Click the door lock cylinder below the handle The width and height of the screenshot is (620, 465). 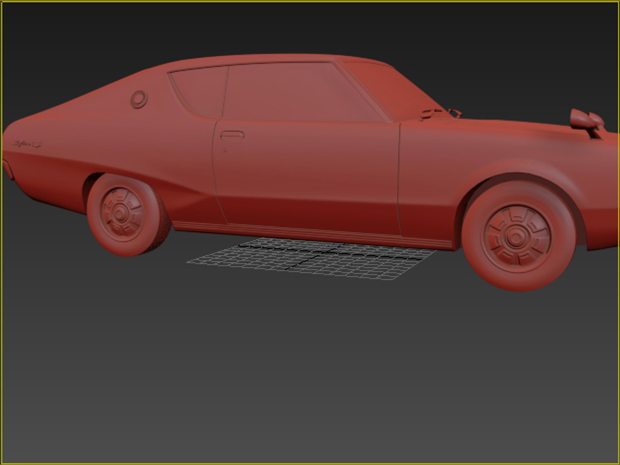224,150
